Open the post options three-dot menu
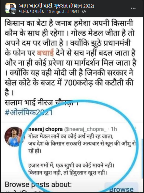The width and height of the screenshot is (144, 193). 133,9
